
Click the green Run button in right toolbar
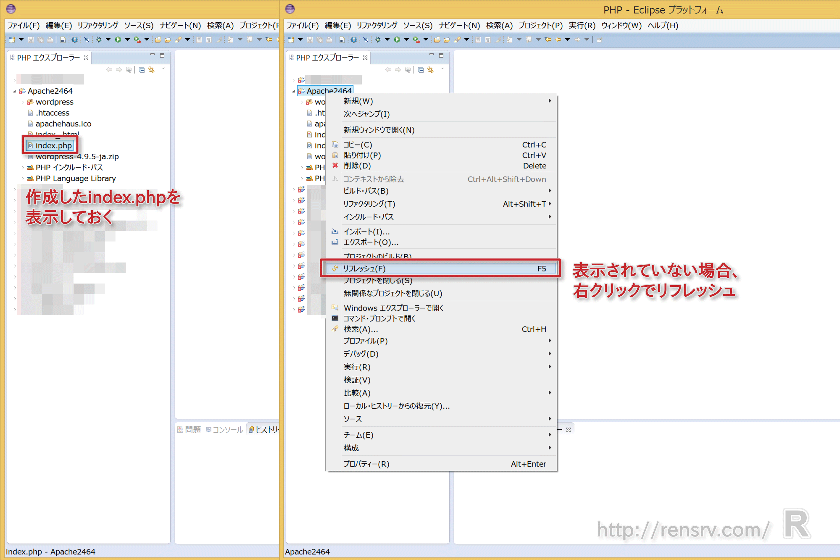pyautogui.click(x=397, y=40)
